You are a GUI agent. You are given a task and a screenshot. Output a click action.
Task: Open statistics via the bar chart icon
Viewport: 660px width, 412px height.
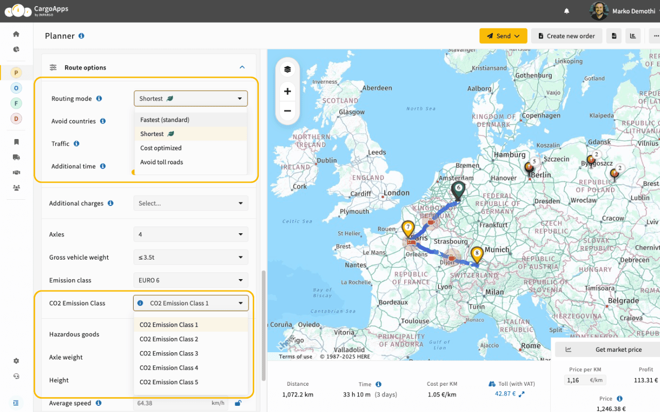click(633, 36)
